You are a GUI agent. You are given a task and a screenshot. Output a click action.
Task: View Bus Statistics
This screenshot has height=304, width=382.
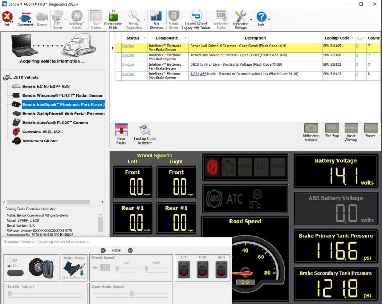[x=156, y=18]
